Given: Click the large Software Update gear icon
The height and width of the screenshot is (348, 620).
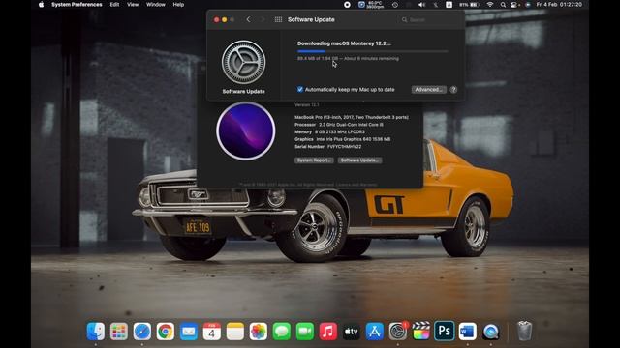Looking at the screenshot, I should pos(243,62).
